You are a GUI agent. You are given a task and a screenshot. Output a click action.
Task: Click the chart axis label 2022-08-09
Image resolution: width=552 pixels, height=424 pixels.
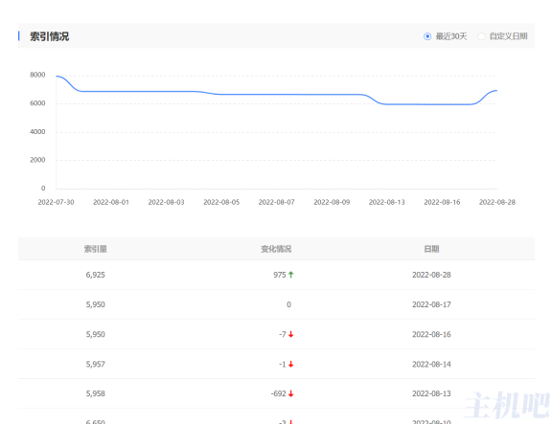pos(332,203)
